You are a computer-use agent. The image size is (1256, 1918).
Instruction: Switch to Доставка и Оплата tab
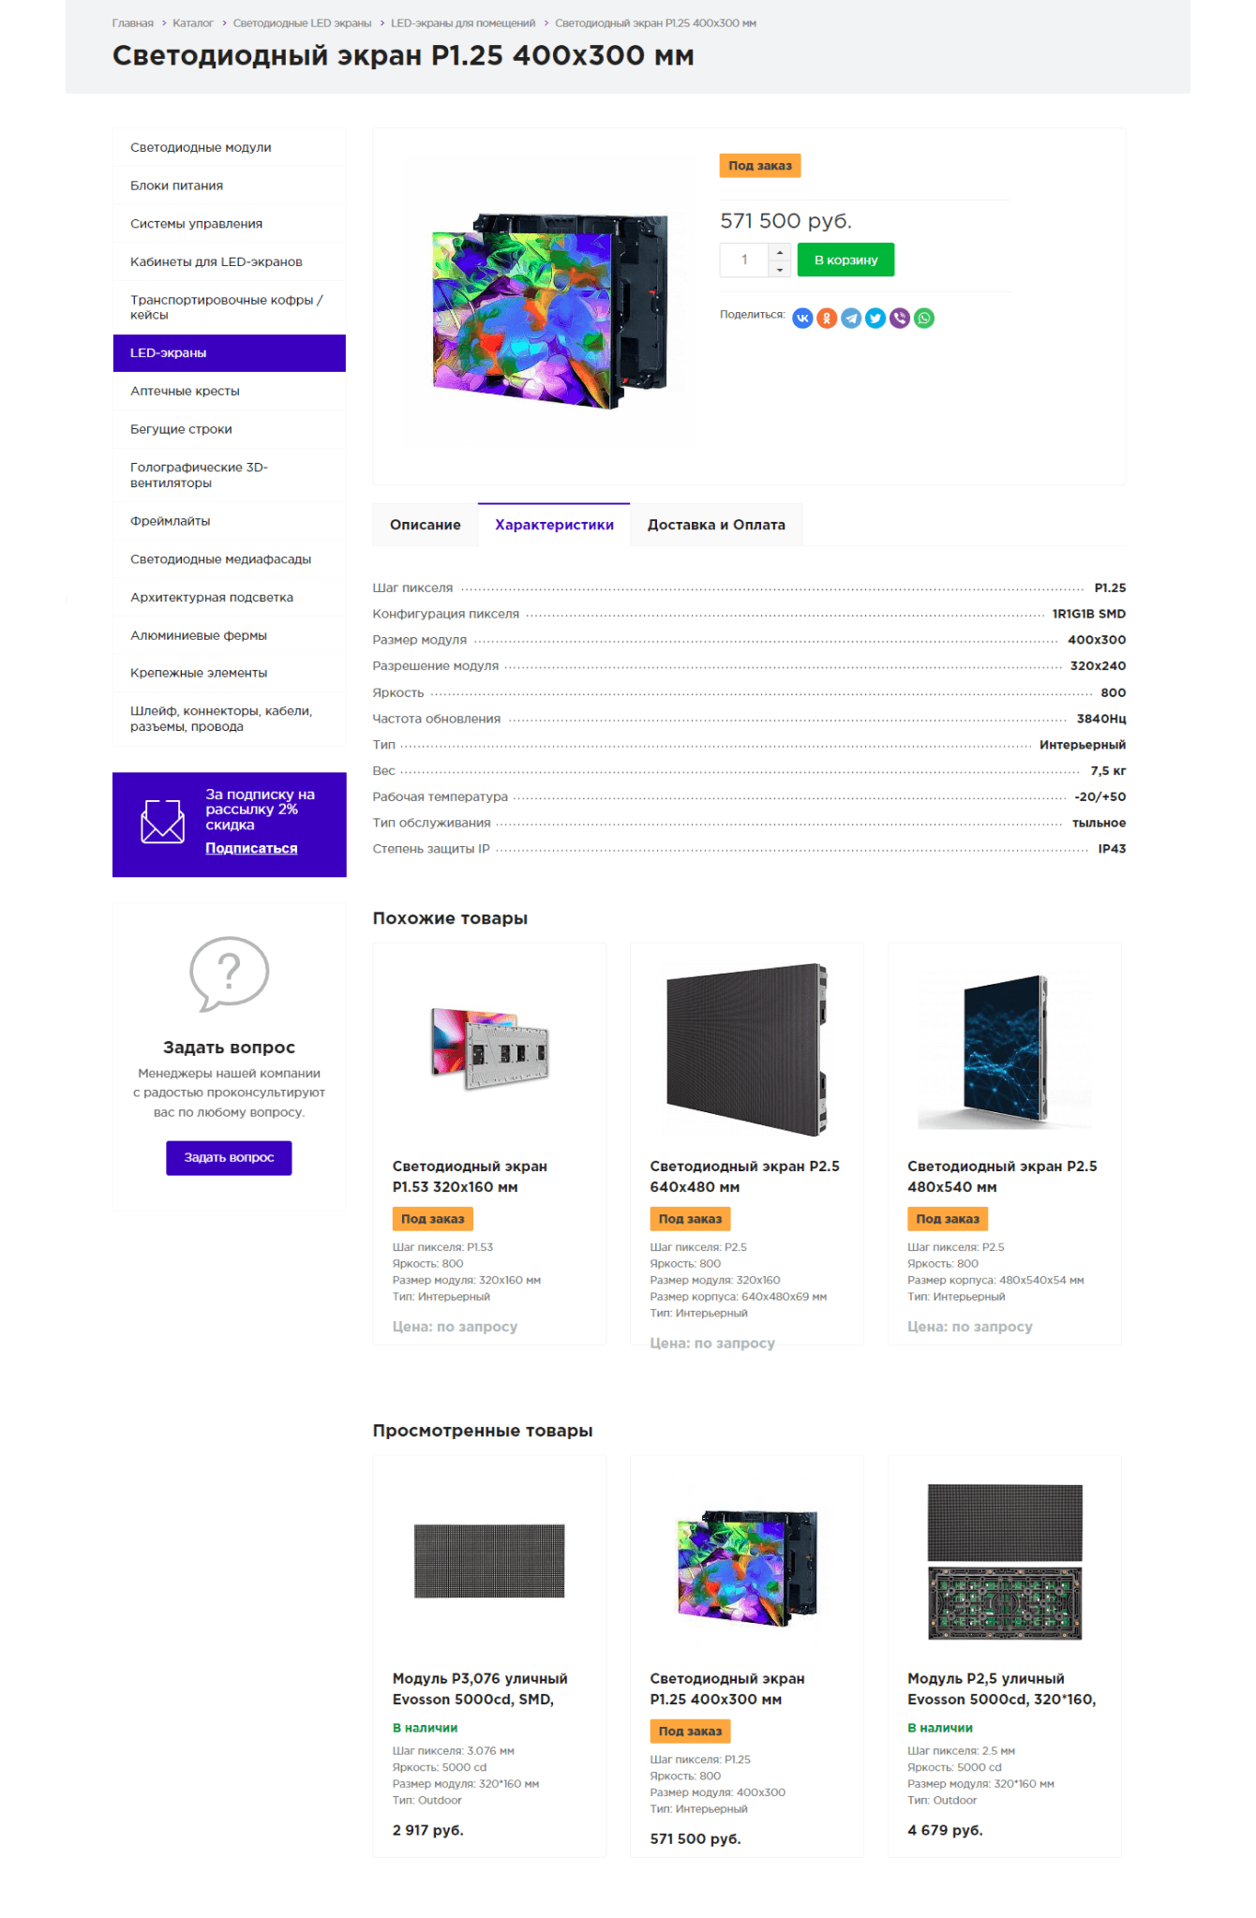click(716, 525)
